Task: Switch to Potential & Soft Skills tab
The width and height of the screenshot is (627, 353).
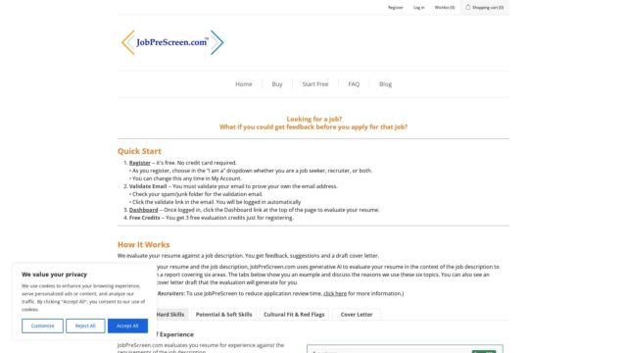Action: click(223, 315)
